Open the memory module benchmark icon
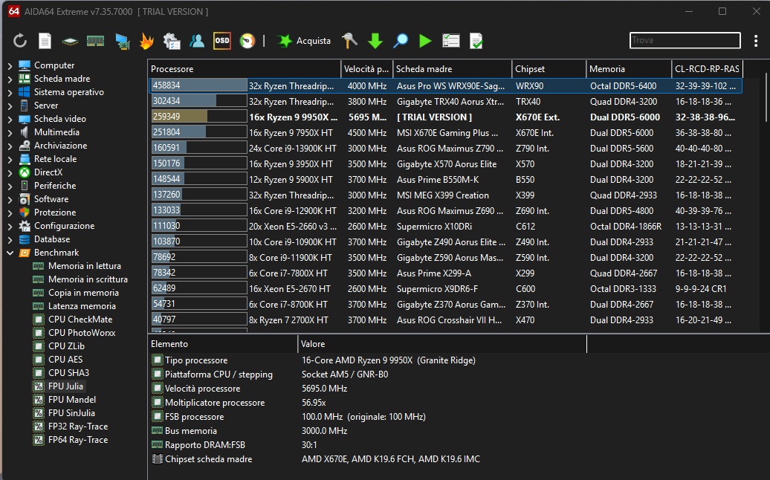Viewport: 770px width, 480px height. click(x=95, y=41)
